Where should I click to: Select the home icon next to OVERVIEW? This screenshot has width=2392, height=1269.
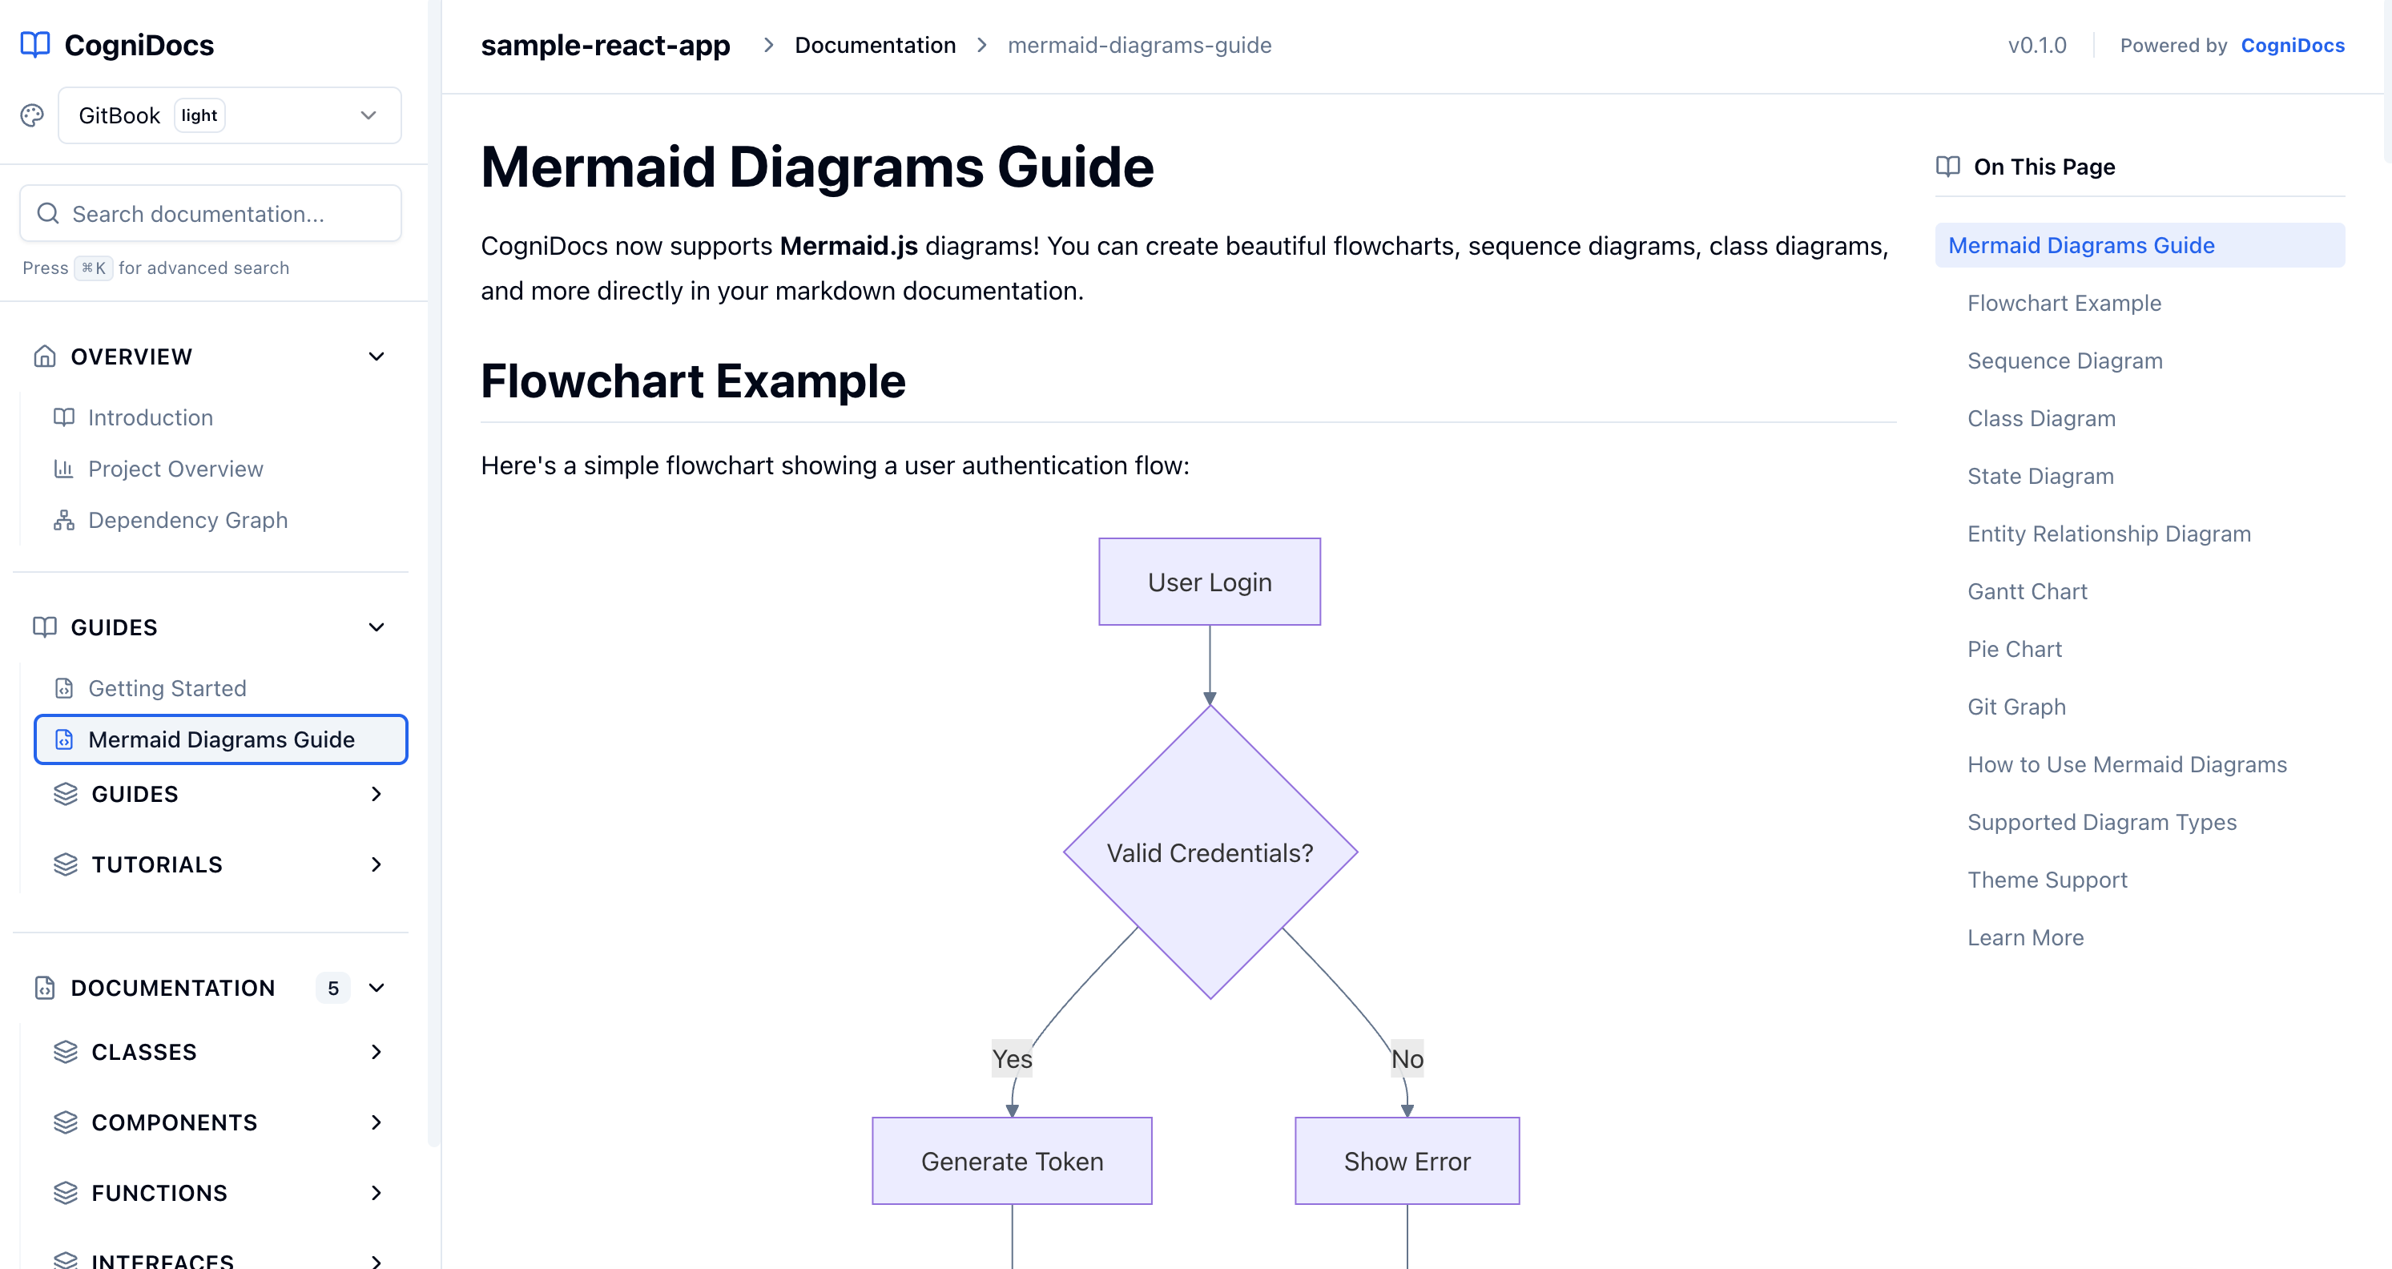[x=45, y=356]
